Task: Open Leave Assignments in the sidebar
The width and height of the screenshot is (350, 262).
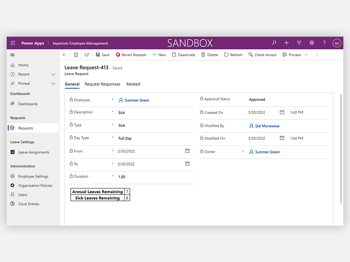Action: [34, 152]
